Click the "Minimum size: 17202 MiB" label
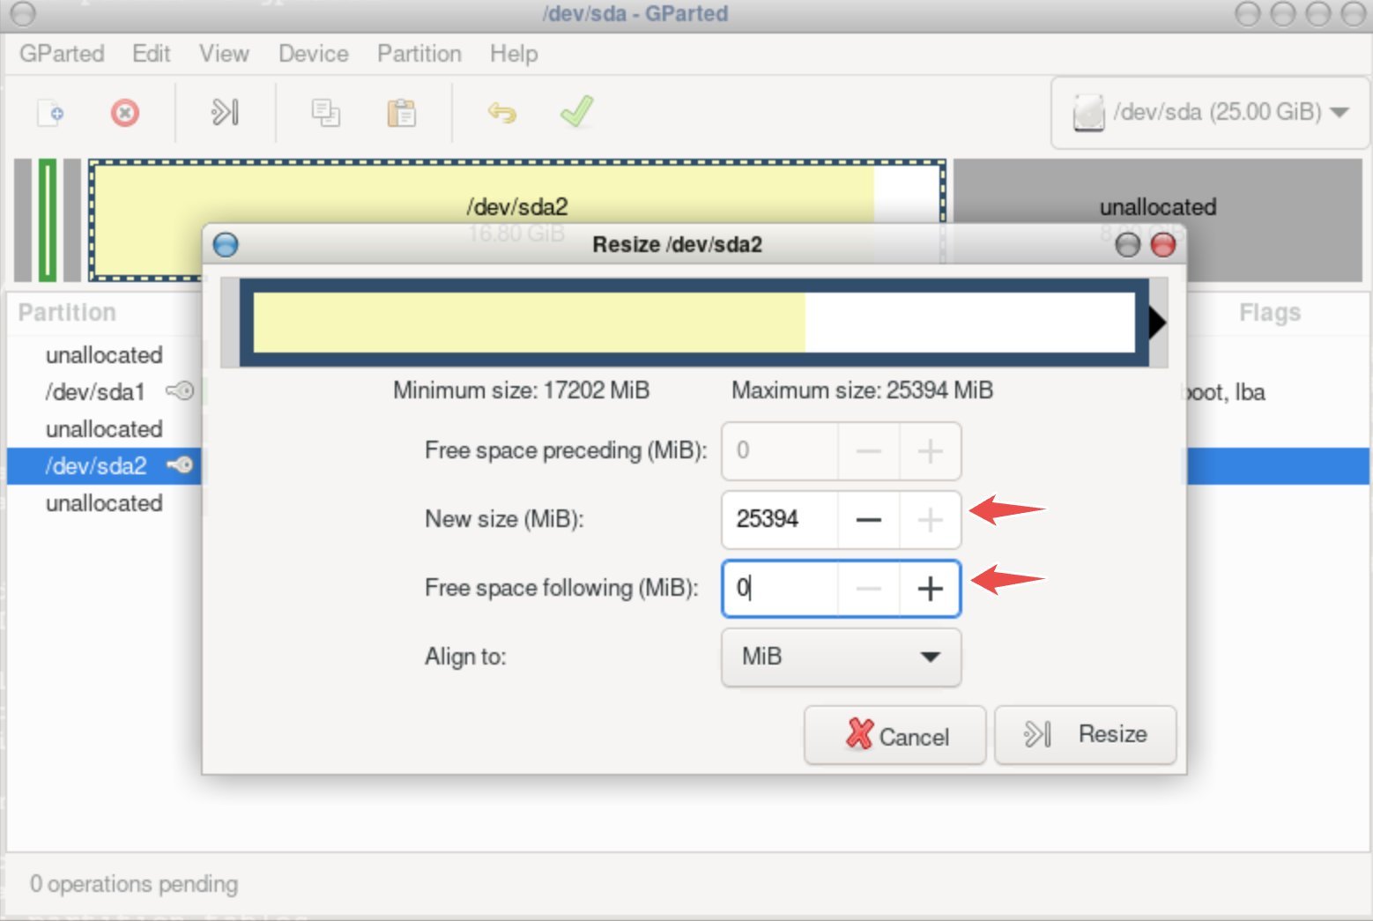 tap(521, 390)
